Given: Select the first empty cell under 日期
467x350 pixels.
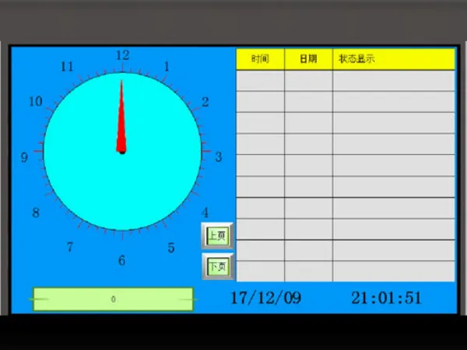Looking at the screenshot, I should (308, 80).
